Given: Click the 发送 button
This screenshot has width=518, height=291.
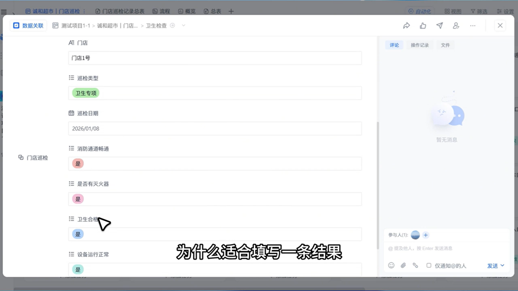Looking at the screenshot, I should click(492, 266).
